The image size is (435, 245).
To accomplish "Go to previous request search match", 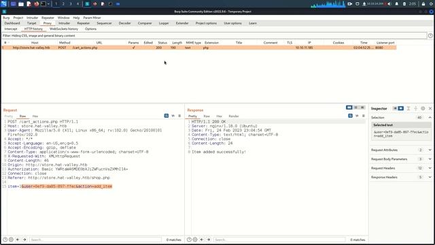I will (x=18, y=240).
